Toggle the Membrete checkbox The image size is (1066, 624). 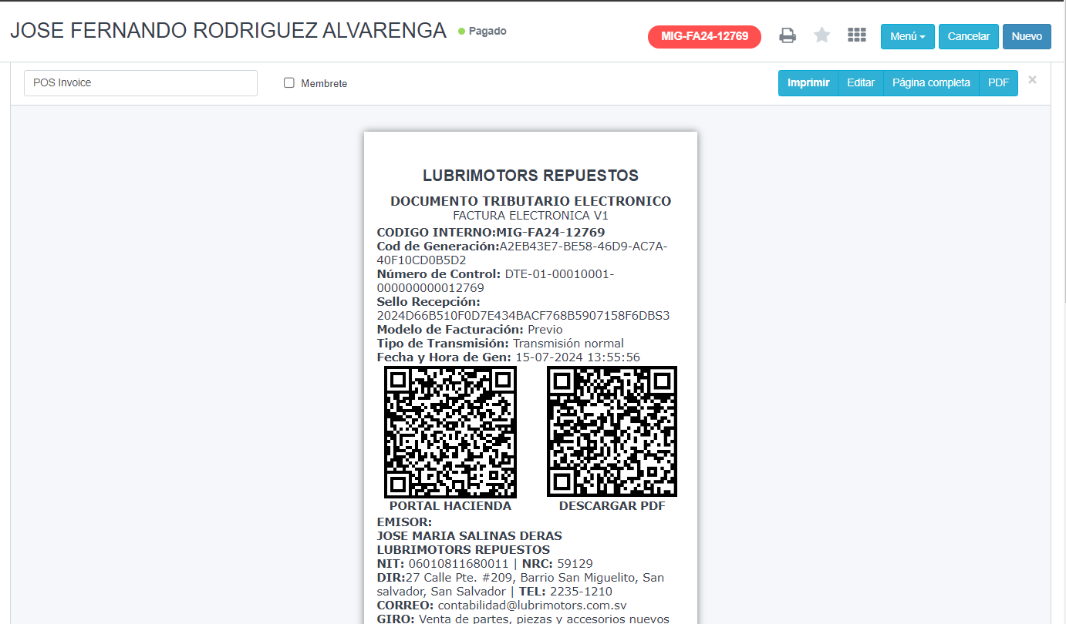pyautogui.click(x=289, y=82)
